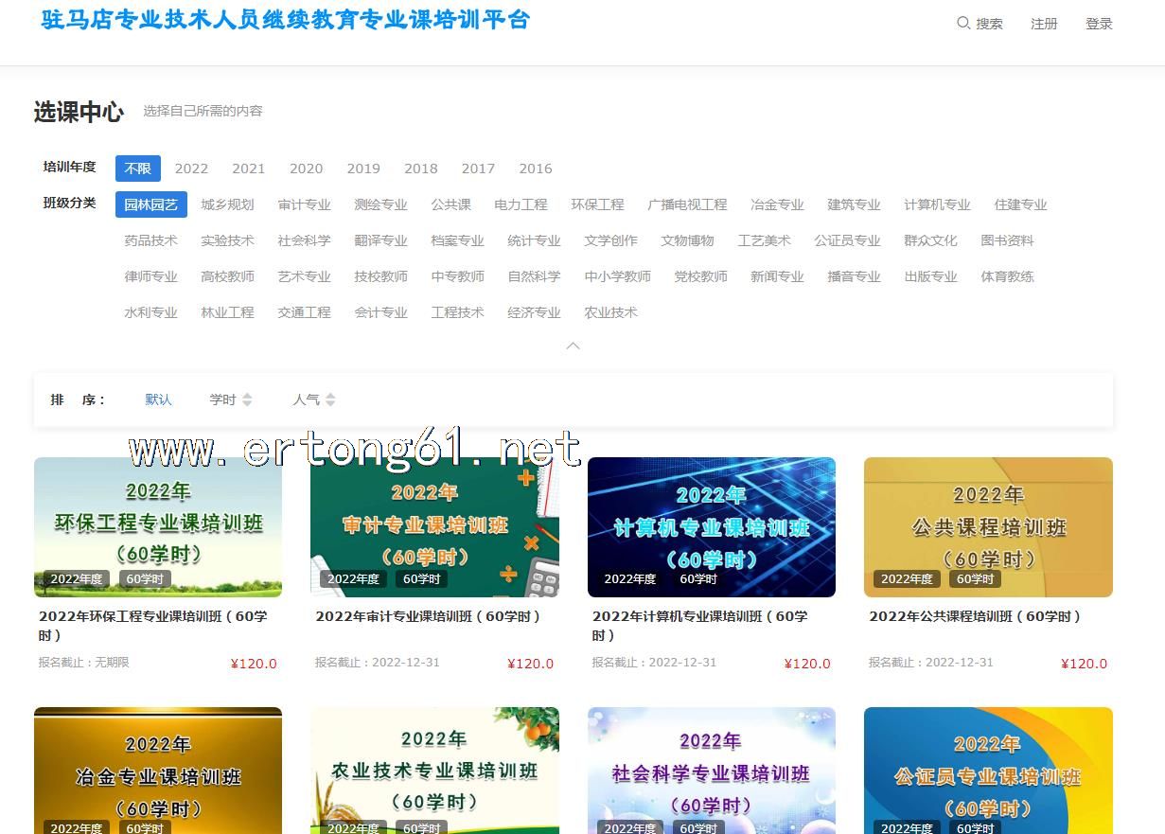Screen dimensions: 1165x834
Task: Sort courses by 学时 arrows
Action: [247, 399]
